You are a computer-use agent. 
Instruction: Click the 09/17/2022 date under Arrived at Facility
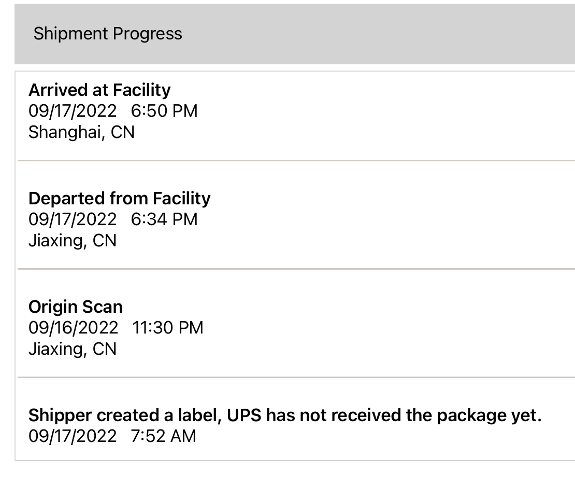[x=73, y=111]
